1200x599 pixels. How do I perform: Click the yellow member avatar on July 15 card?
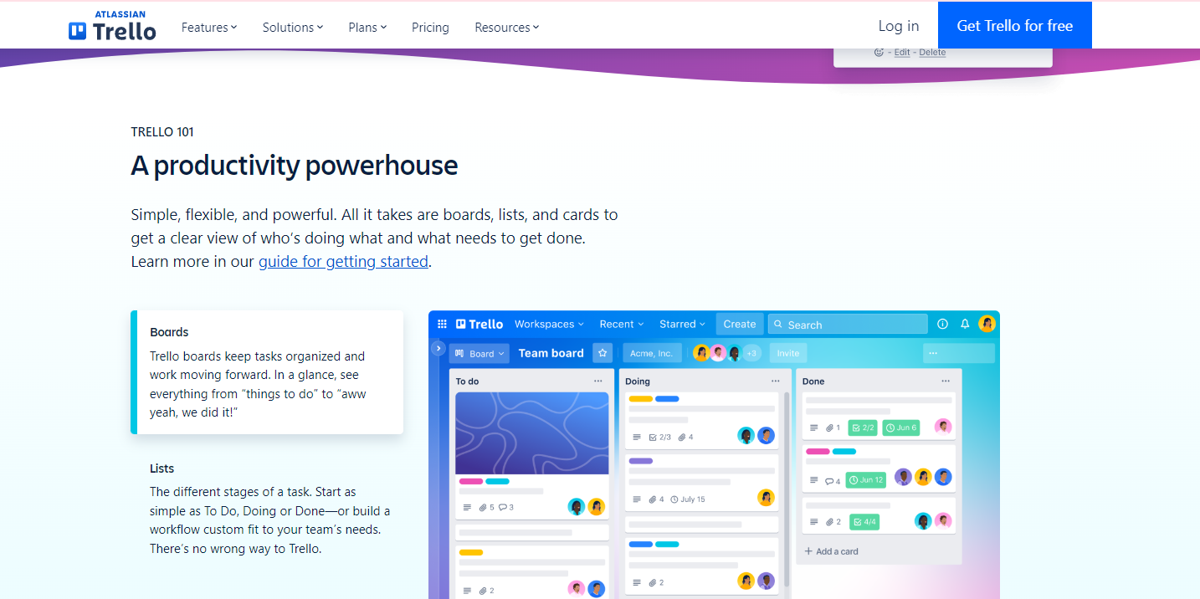[766, 498]
